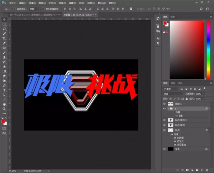214x173 pixels.
Task: Select the Crop tool
Action: tap(4, 38)
